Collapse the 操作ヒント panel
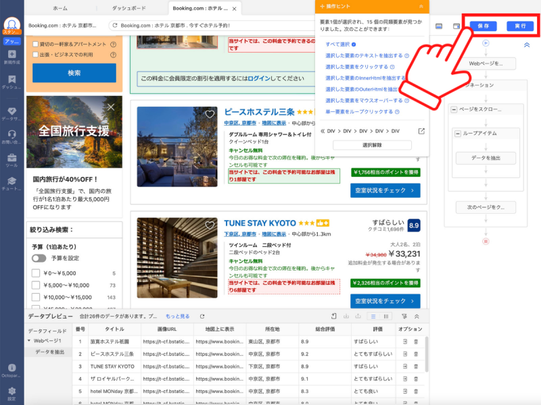The height and width of the screenshot is (405, 541). (421, 6)
